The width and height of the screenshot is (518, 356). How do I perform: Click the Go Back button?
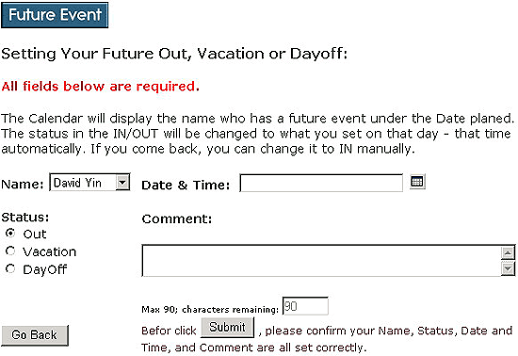coord(35,335)
